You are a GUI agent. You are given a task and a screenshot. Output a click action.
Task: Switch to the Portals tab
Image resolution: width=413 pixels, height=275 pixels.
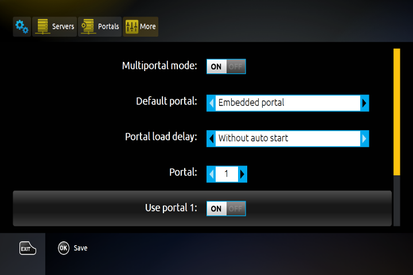pos(100,26)
